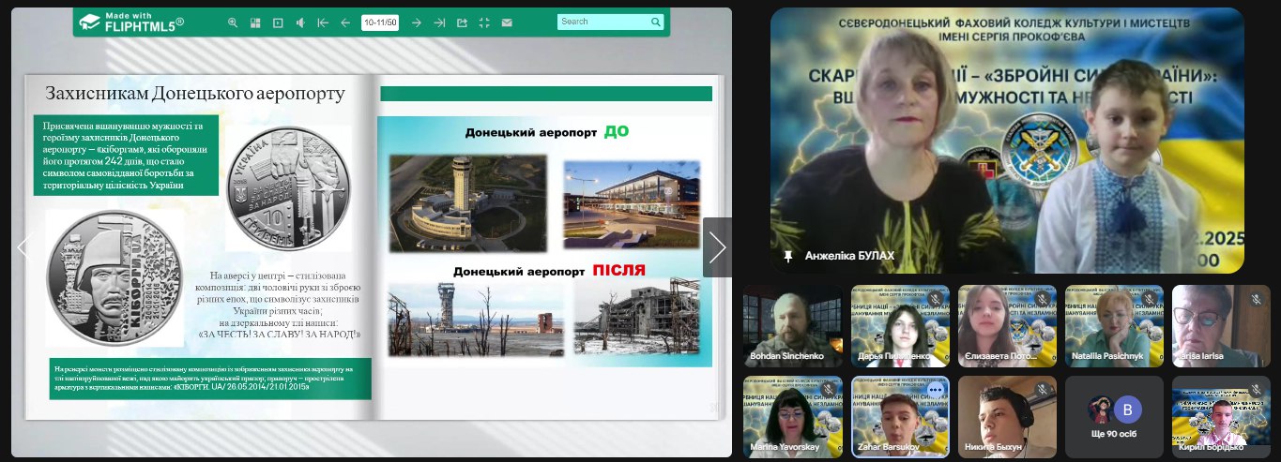The height and width of the screenshot is (462, 1281).
Task: Toggle the flipbook sound speaker icon
Action: (x=300, y=22)
